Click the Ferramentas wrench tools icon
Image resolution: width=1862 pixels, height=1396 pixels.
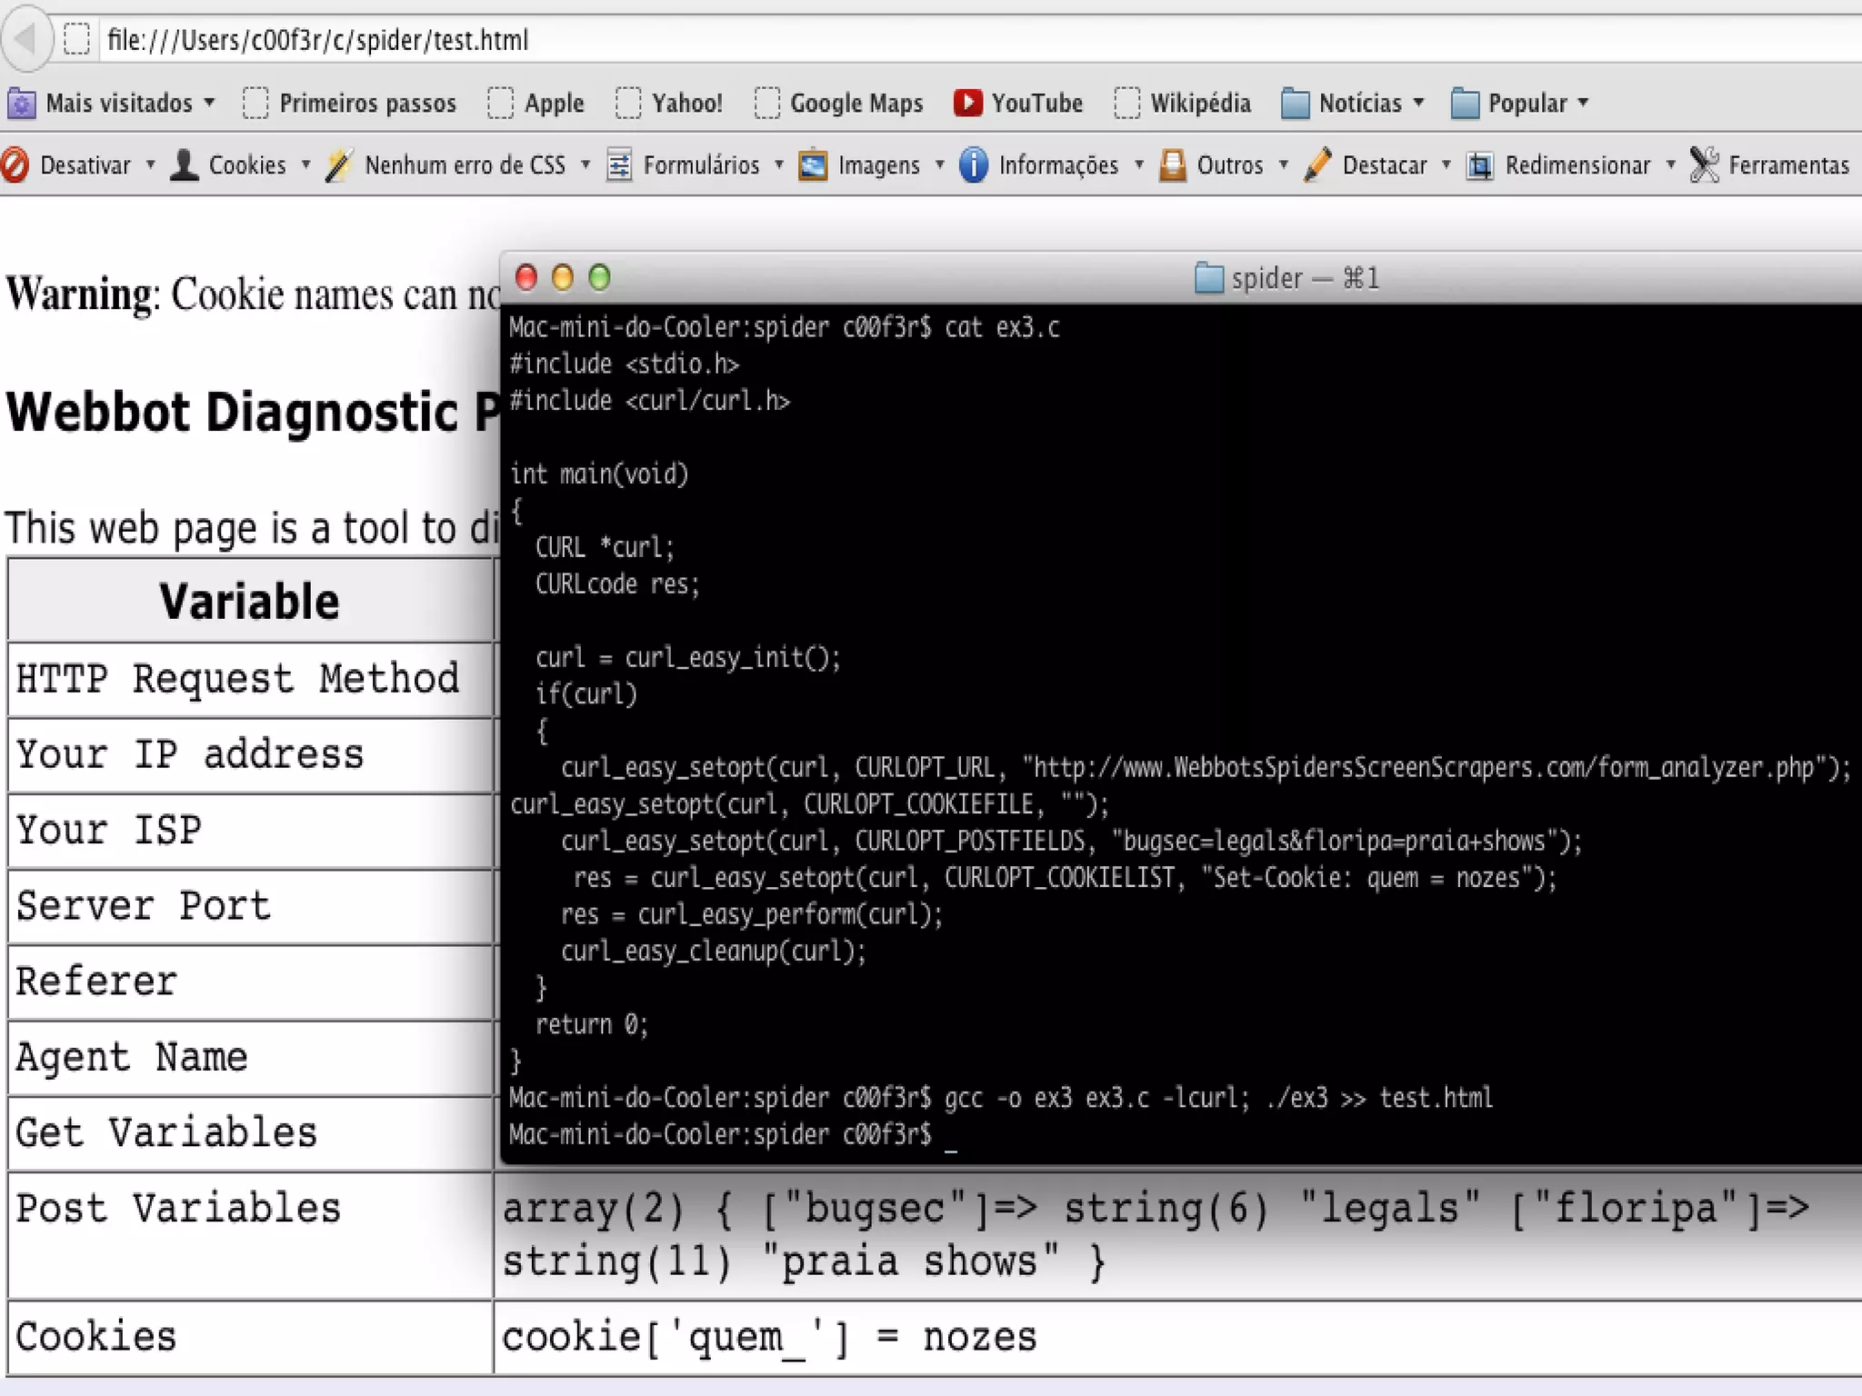coord(1704,165)
